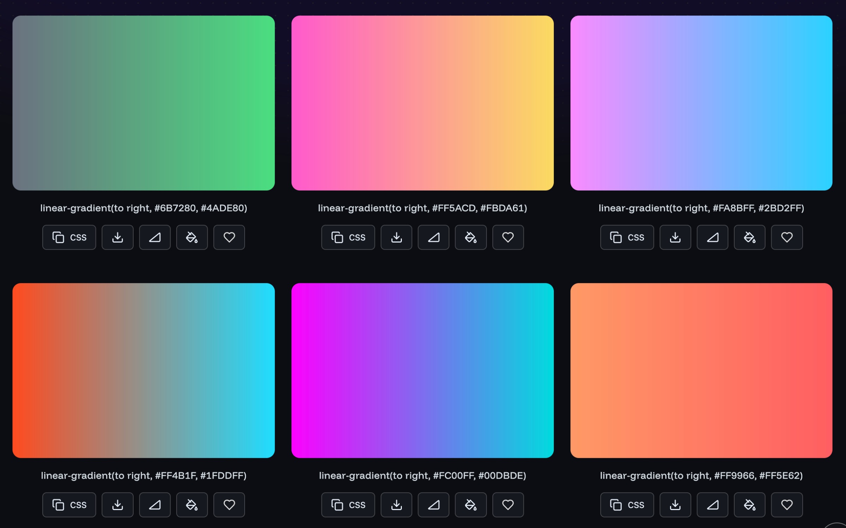Open angle adjustment for the #FF5ACD gradient
The image size is (846, 528).
tap(433, 237)
